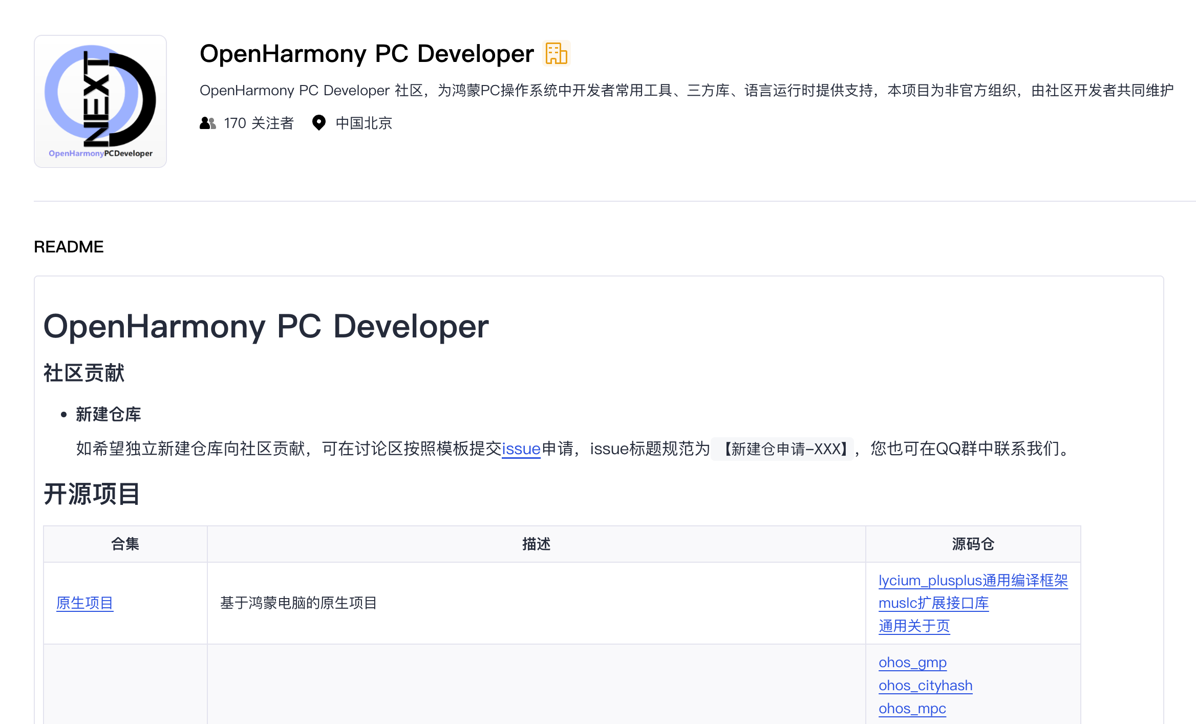Click the organization building badge icon
The width and height of the screenshot is (1196, 724).
(557, 54)
